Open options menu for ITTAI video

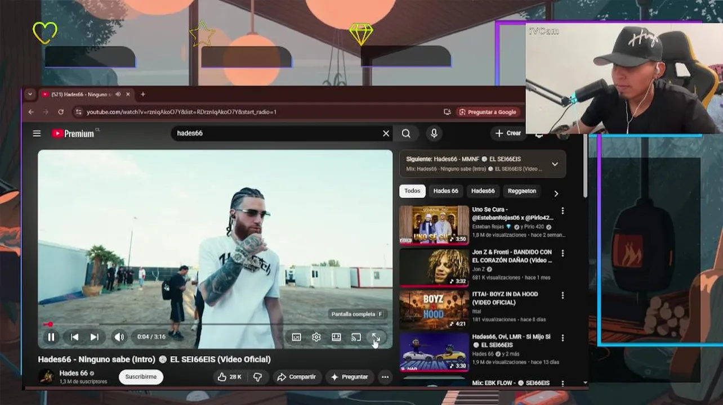pyautogui.click(x=562, y=295)
